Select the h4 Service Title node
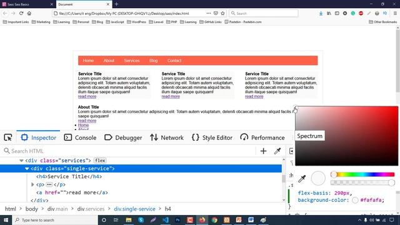The width and height of the screenshot is (400, 225). pyautogui.click(x=69, y=176)
